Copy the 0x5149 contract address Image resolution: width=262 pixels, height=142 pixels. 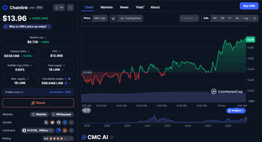pyautogui.click(x=51, y=131)
